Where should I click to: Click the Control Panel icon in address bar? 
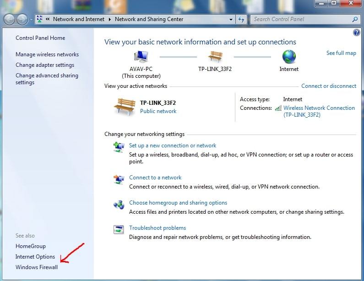(x=40, y=19)
